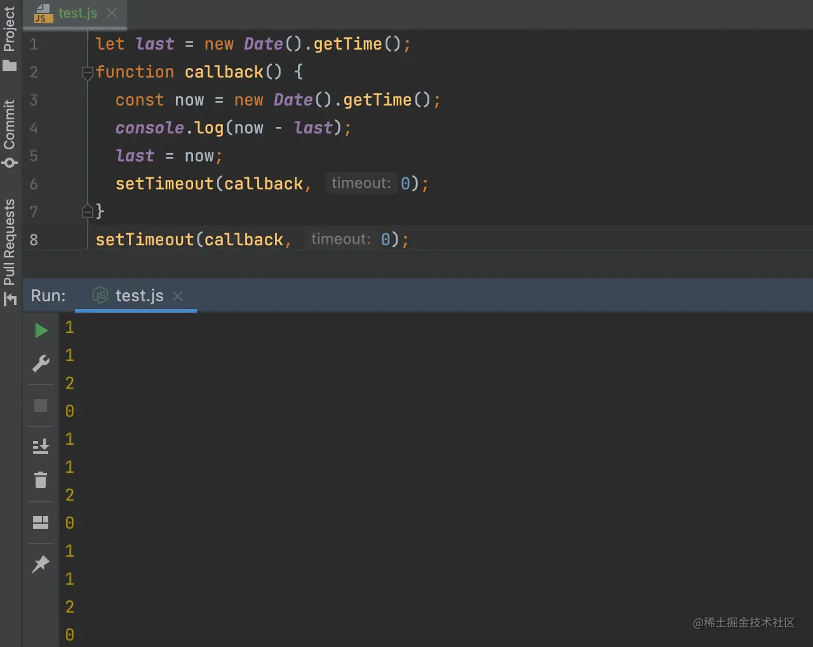The width and height of the screenshot is (813, 647).
Task: Clear console output with trash icon
Action: point(41,480)
